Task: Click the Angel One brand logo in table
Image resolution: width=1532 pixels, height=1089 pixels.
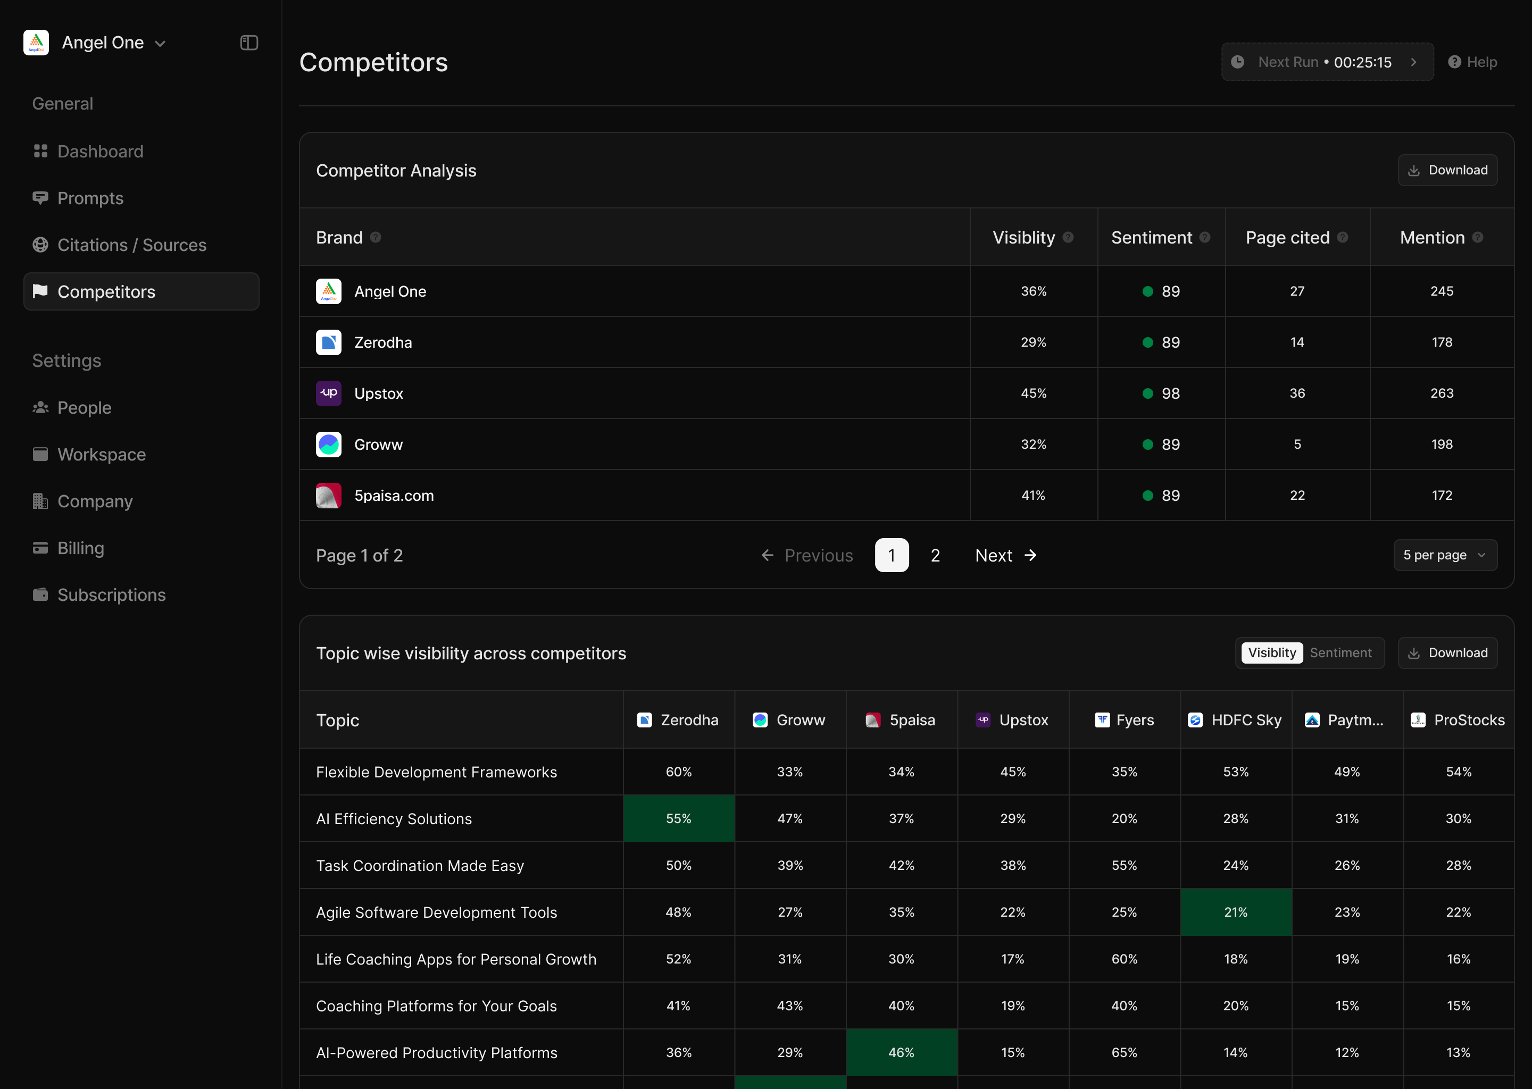Action: [x=329, y=291]
